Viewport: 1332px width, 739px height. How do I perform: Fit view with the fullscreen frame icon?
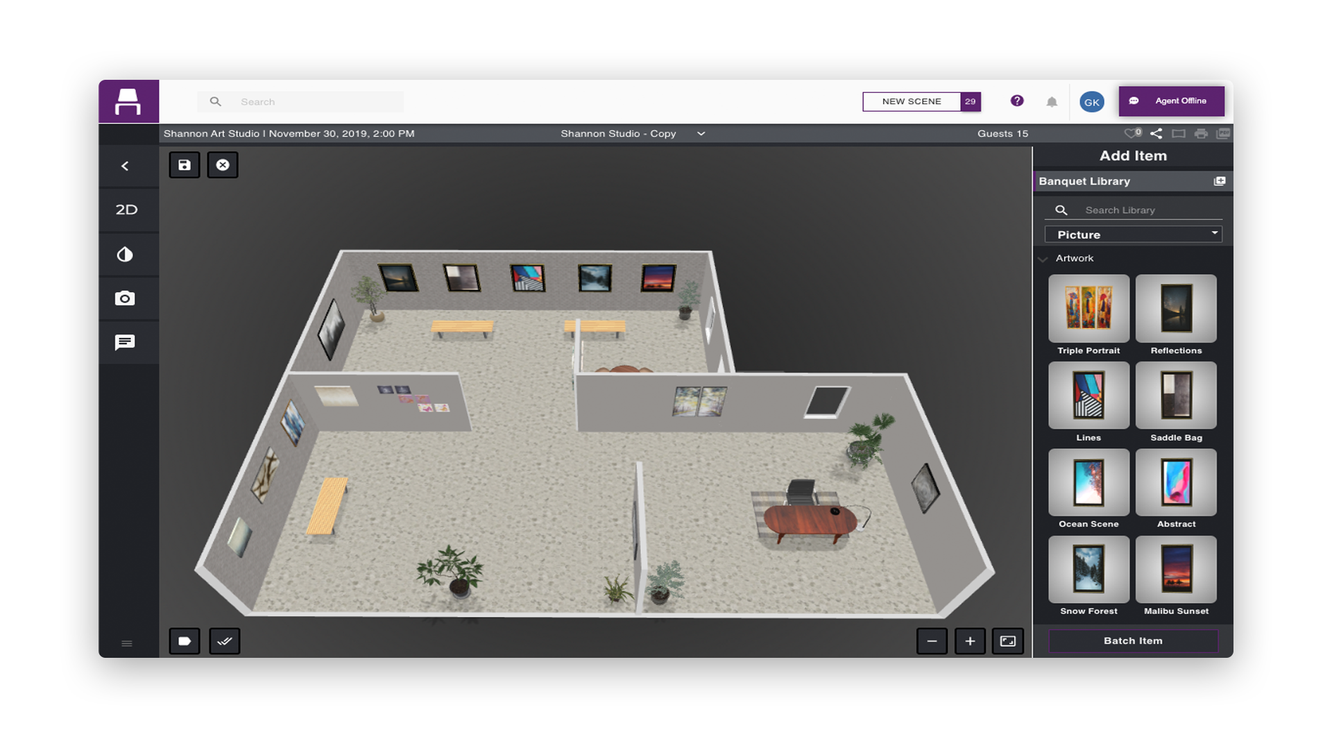(1008, 641)
